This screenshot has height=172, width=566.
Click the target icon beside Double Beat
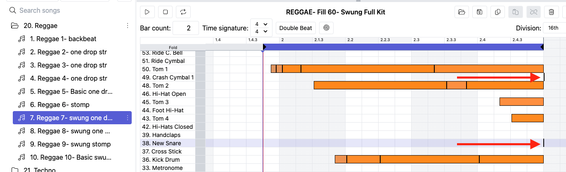(x=326, y=28)
